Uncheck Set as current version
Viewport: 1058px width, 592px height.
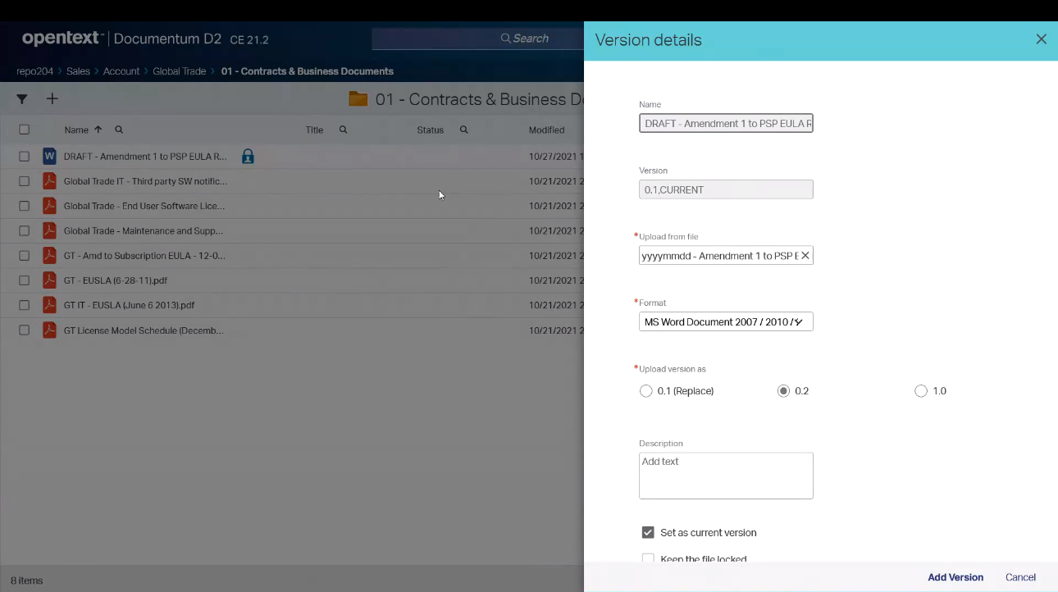point(648,533)
